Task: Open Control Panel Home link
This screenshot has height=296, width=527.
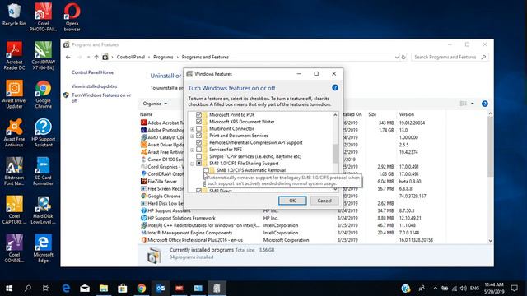Action: pyautogui.click(x=92, y=72)
